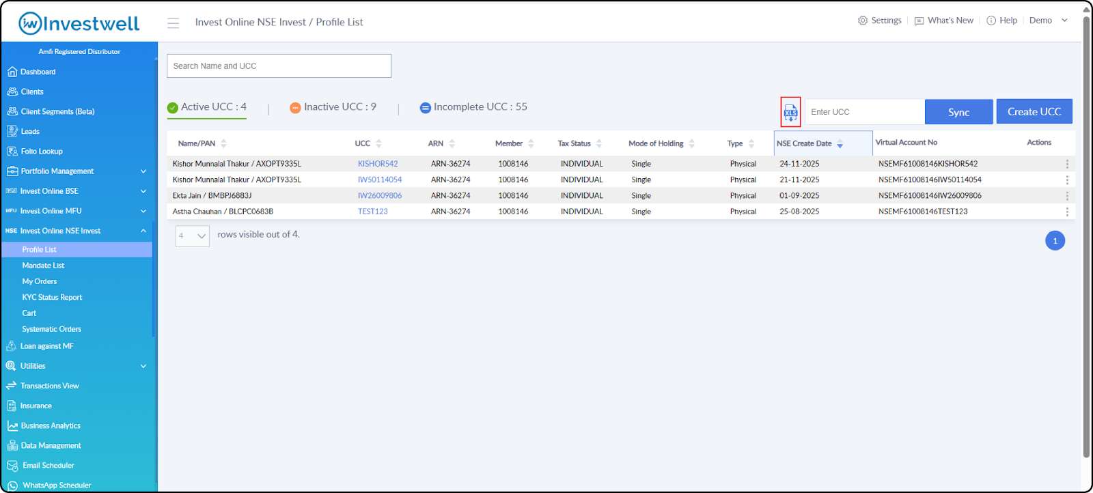Open actions menu for TEST123 row
Viewport: 1093px width, 493px height.
pyautogui.click(x=1067, y=212)
